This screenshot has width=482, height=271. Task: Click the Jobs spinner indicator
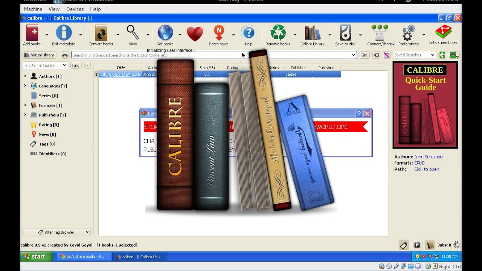click(457, 245)
